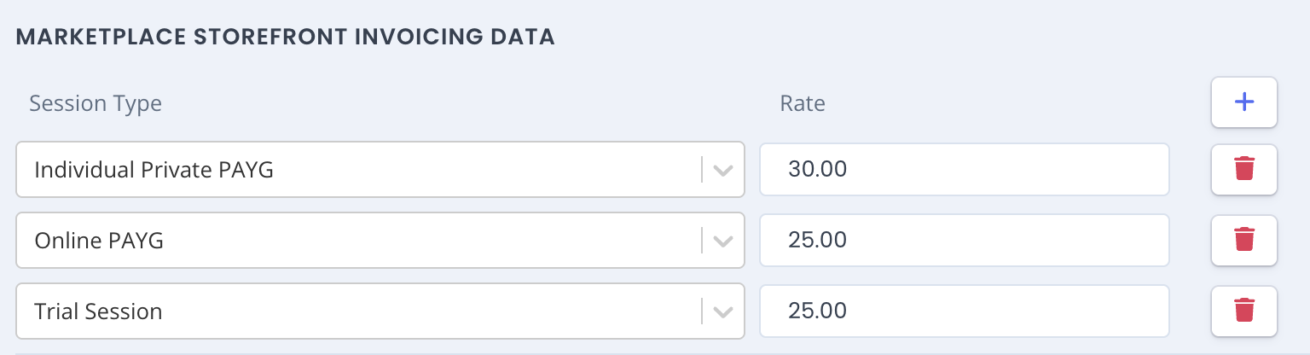
Task: Click the word Private in first dropdown
Action: [176, 170]
